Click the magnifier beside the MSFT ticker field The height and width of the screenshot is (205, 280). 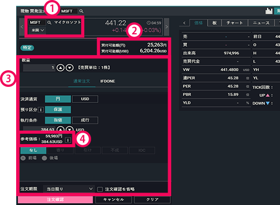49,22
